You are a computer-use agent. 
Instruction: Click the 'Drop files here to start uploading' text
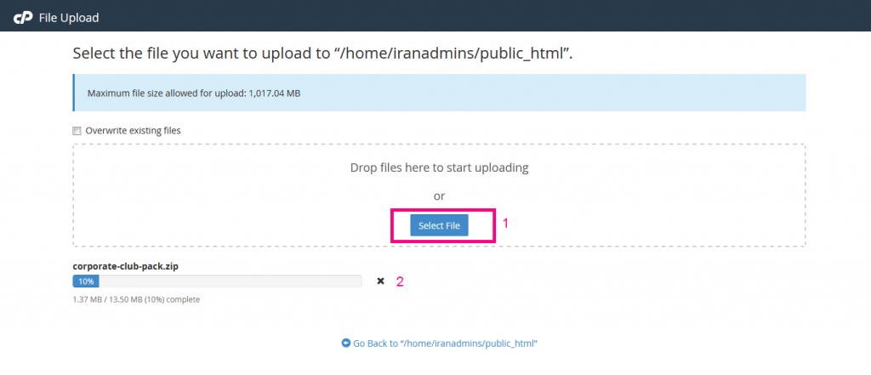click(x=439, y=168)
